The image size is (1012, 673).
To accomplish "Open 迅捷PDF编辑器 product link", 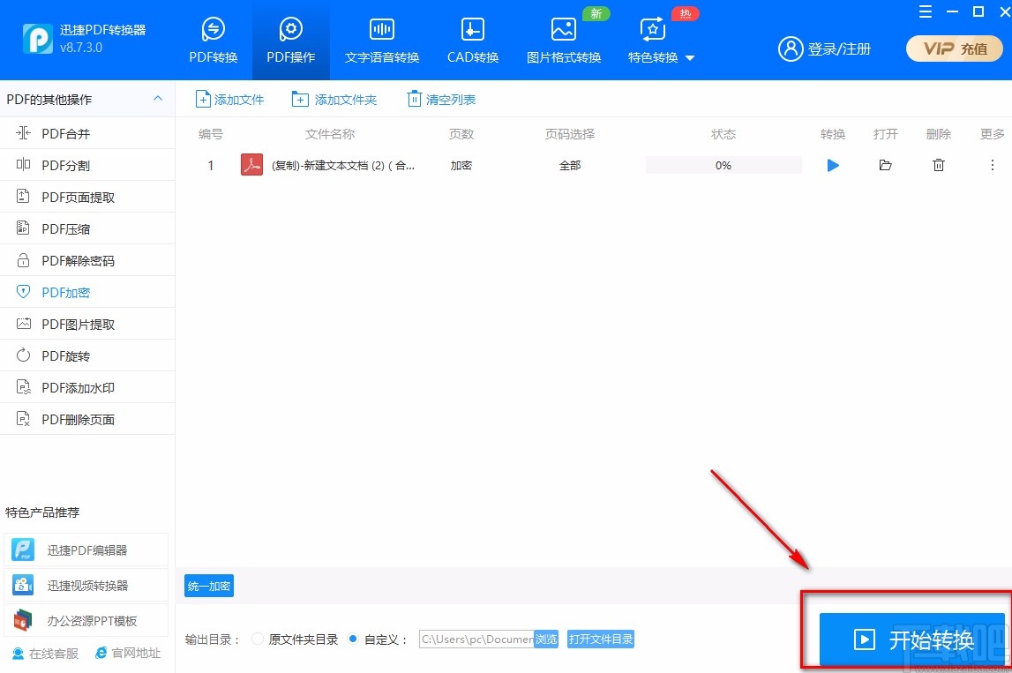I will click(x=86, y=550).
